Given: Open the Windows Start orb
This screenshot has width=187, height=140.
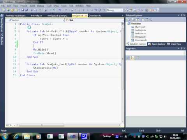Looking at the screenshot, I should pos(5,136).
